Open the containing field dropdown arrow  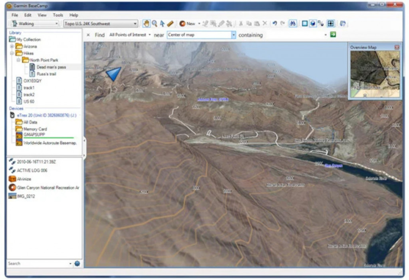coord(326,35)
